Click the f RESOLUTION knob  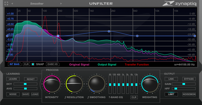tap(74, 84)
